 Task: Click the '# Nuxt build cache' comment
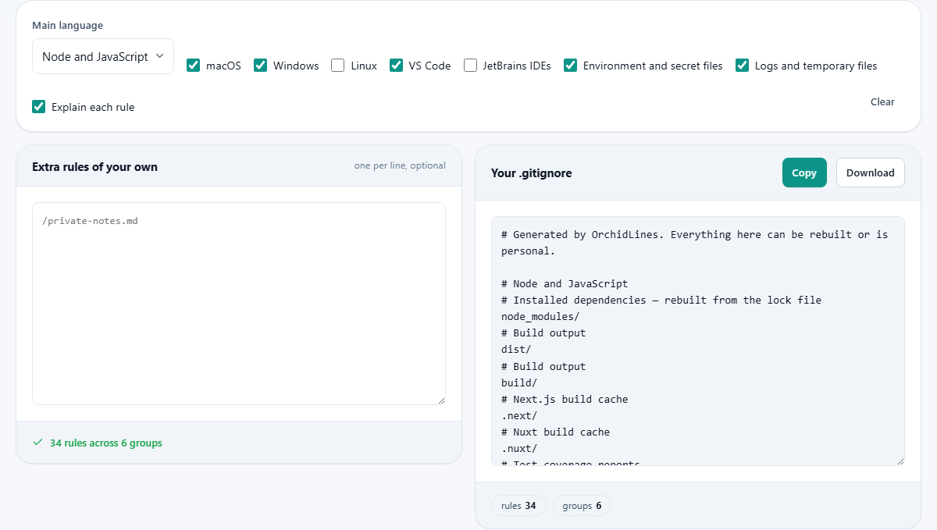[555, 432]
